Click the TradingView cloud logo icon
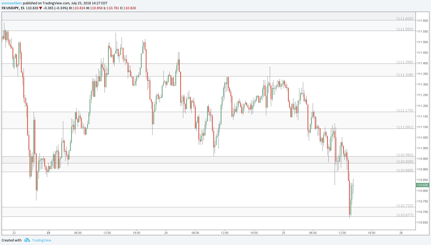This screenshot has height=245, width=431. tap(27, 240)
